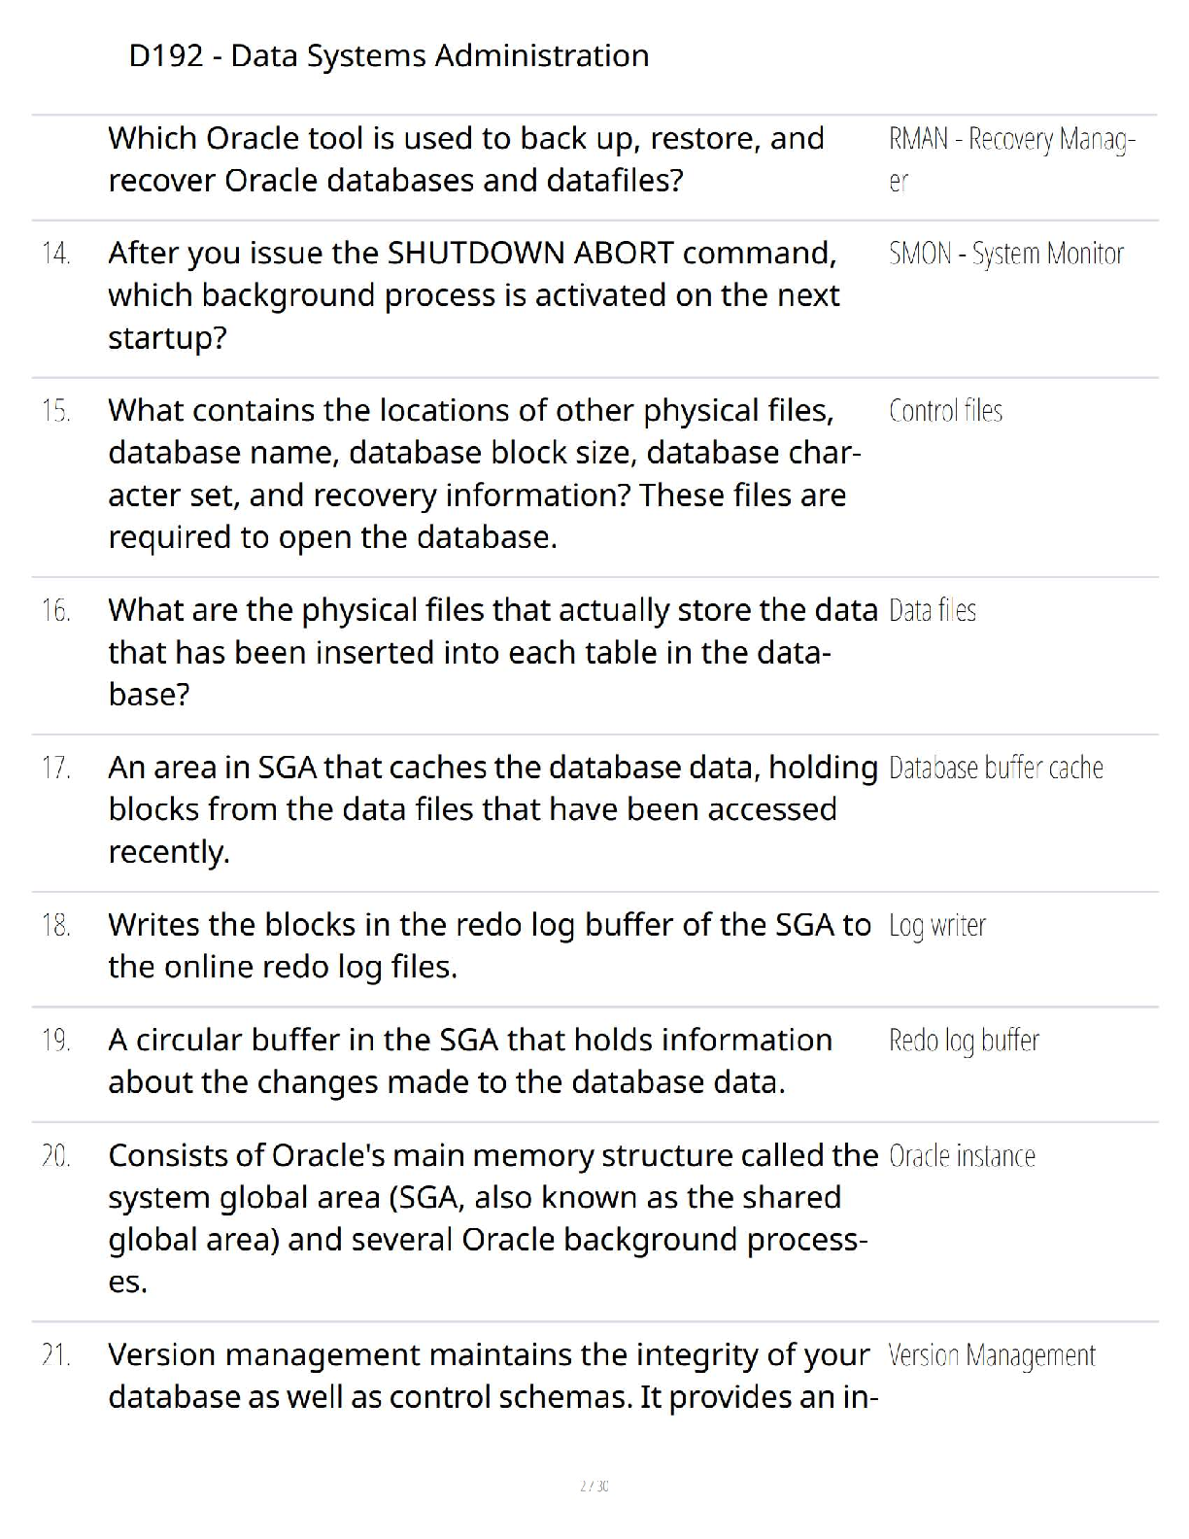Select the Data files answer text
This screenshot has width=1189, height=1539.
pyautogui.click(x=932, y=611)
